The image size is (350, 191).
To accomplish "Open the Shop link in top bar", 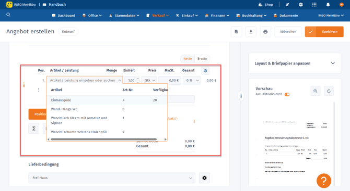I will (x=265, y=5).
